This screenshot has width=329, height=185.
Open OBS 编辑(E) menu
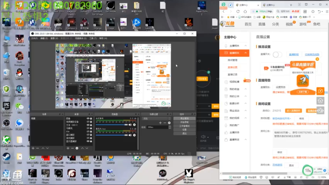(44, 38)
